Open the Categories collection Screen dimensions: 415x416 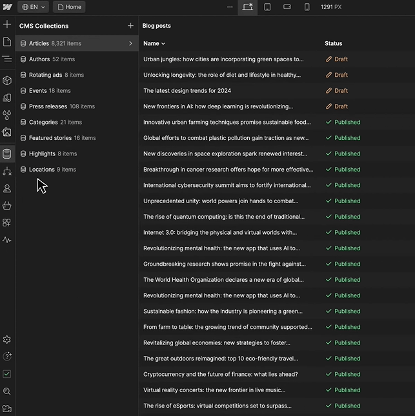tap(77, 123)
